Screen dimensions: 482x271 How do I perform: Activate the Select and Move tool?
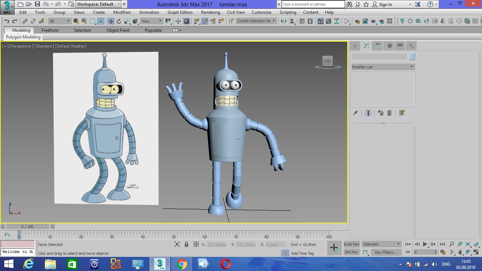pyautogui.click(x=111, y=21)
